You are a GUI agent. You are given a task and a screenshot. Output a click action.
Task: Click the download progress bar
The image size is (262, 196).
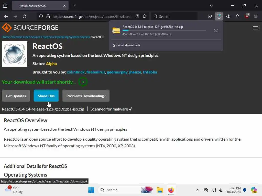164,30
